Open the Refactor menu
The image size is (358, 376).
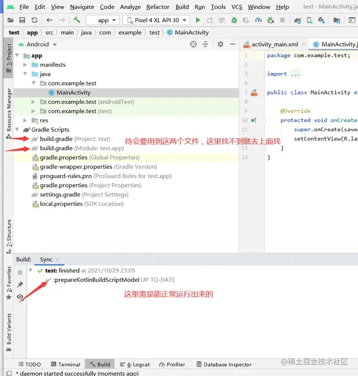(x=158, y=7)
